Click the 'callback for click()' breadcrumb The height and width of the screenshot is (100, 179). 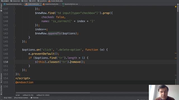click(43, 95)
